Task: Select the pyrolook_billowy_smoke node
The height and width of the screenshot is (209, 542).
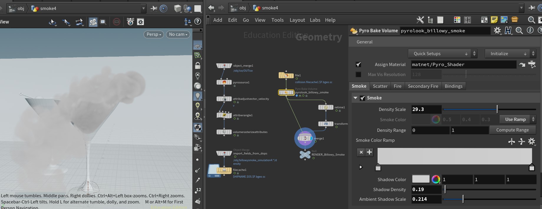Action: pyautogui.click(x=286, y=92)
